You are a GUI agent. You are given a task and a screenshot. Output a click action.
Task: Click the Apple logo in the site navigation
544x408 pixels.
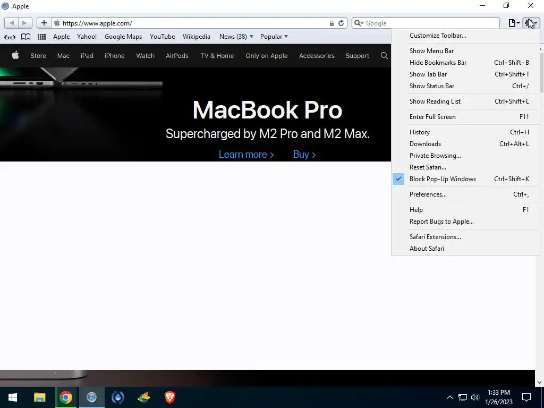coord(15,55)
